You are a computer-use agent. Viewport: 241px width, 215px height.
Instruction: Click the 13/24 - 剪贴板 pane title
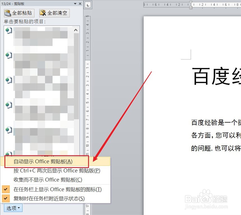[x=13, y=4]
